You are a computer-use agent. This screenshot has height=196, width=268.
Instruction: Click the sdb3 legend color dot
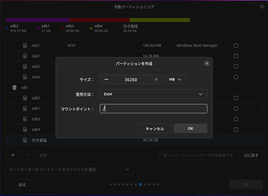62,28
